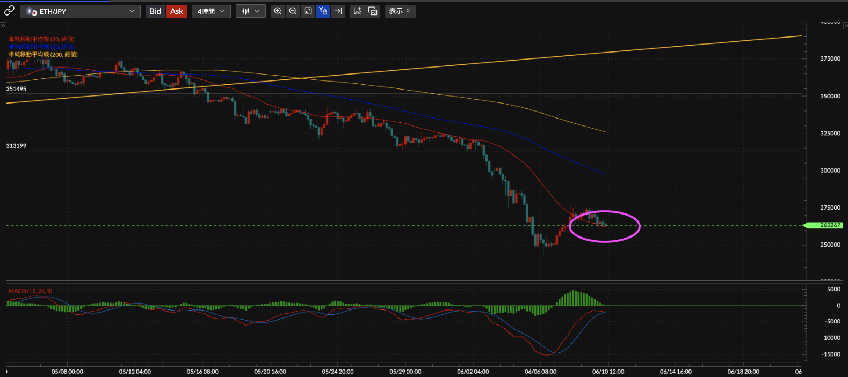Click the current price tag 263267

[824, 225]
